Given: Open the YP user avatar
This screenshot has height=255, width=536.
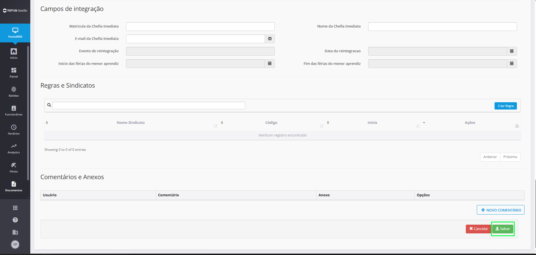Looking at the screenshot, I should [x=15, y=244].
